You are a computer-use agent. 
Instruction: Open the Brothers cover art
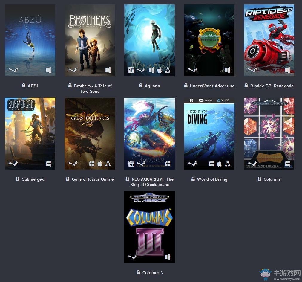90,40
